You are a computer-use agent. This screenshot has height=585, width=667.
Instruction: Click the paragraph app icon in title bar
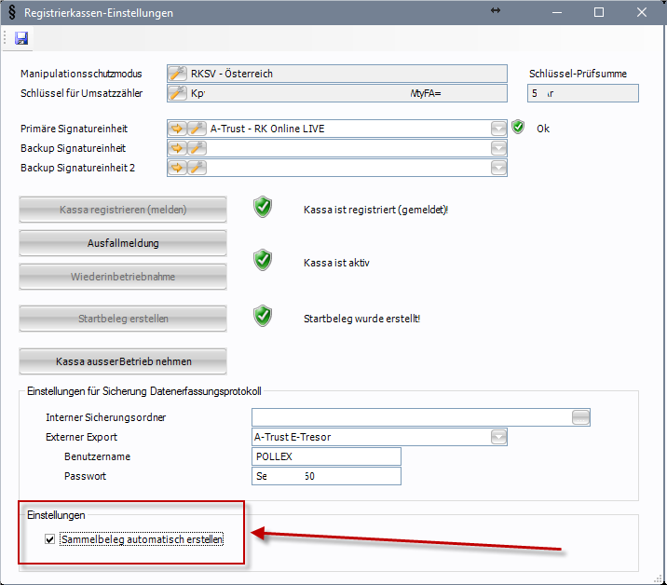(x=11, y=13)
